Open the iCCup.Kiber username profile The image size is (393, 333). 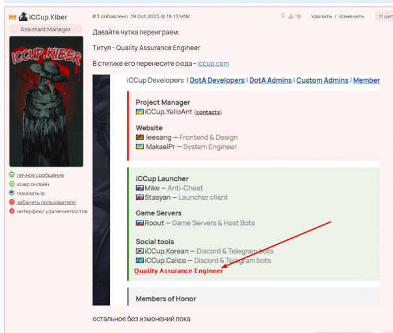pyautogui.click(x=48, y=17)
